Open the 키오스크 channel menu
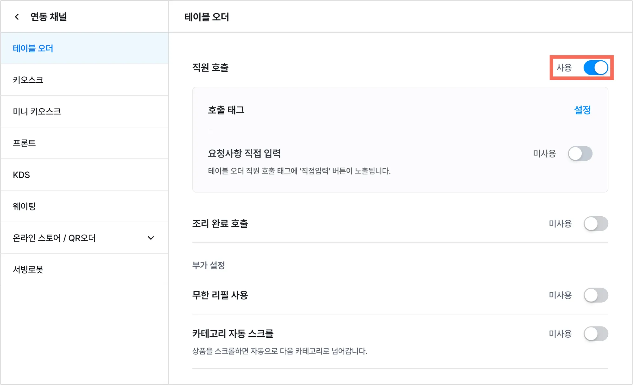Image resolution: width=633 pixels, height=385 pixels. click(x=28, y=80)
